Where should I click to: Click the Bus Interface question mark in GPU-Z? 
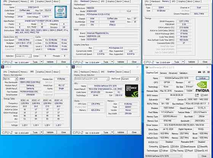208,104
